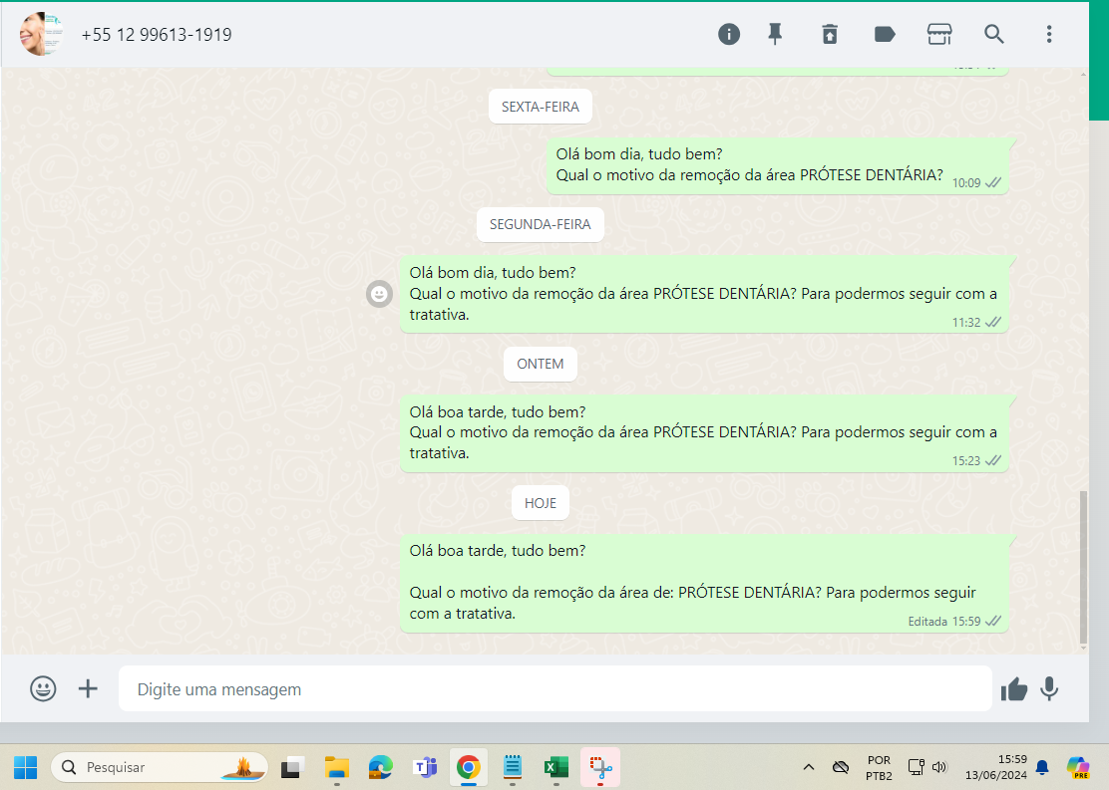The image size is (1109, 790).
Task: Open the emoji picker beside message box
Action: pyautogui.click(x=43, y=688)
